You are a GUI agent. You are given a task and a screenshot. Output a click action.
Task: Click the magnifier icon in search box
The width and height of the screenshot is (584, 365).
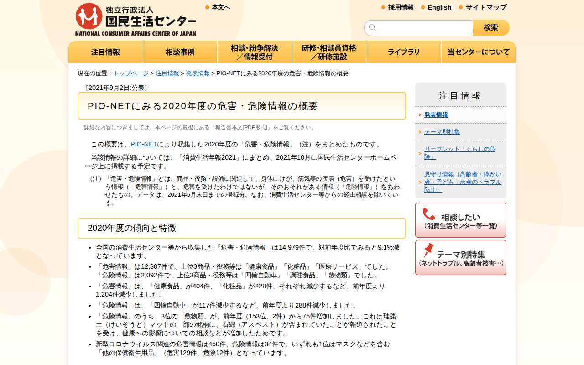tap(373, 28)
